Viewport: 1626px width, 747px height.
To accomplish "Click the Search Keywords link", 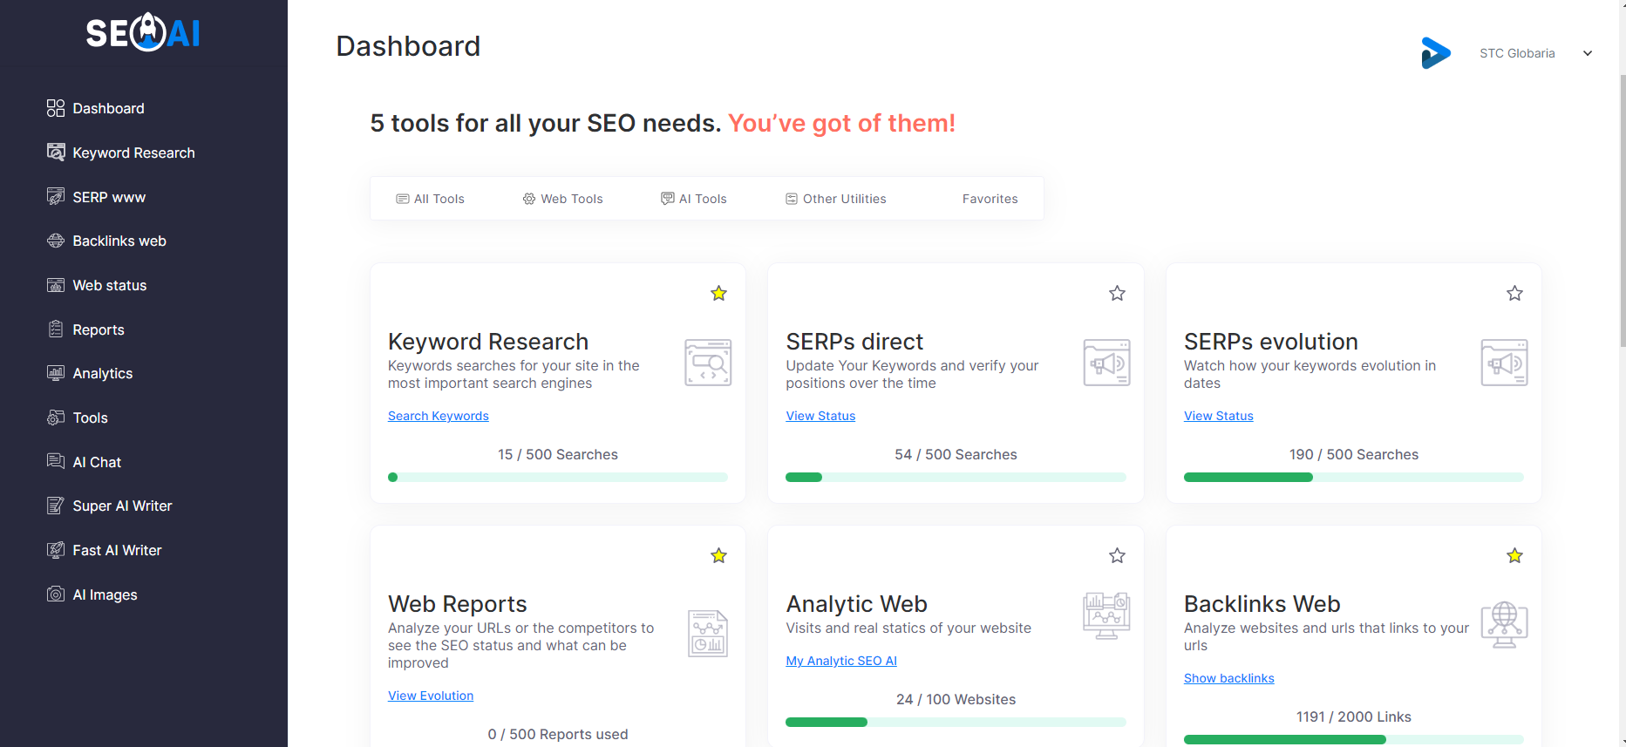I will [438, 416].
